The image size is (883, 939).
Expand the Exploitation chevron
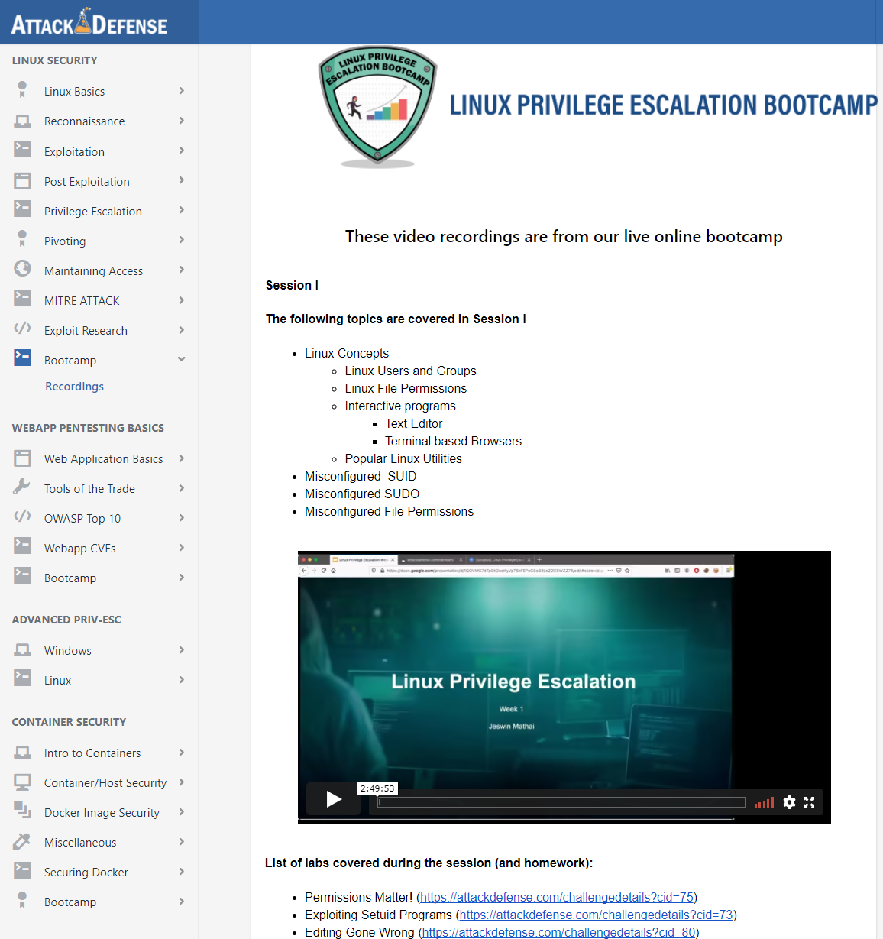182,151
